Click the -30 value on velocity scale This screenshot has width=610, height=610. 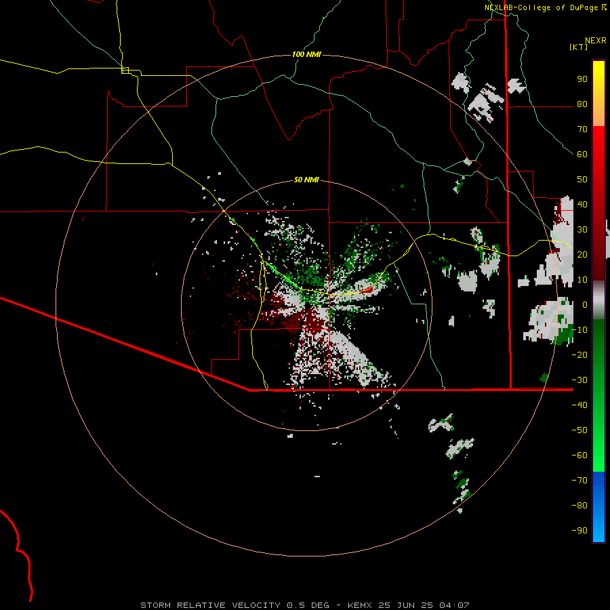tap(579, 380)
